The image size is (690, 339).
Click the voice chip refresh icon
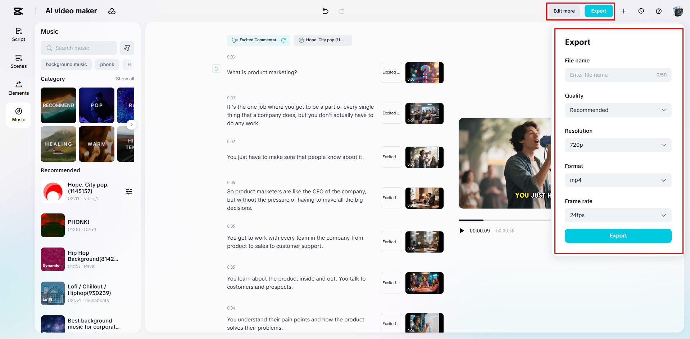(x=283, y=40)
